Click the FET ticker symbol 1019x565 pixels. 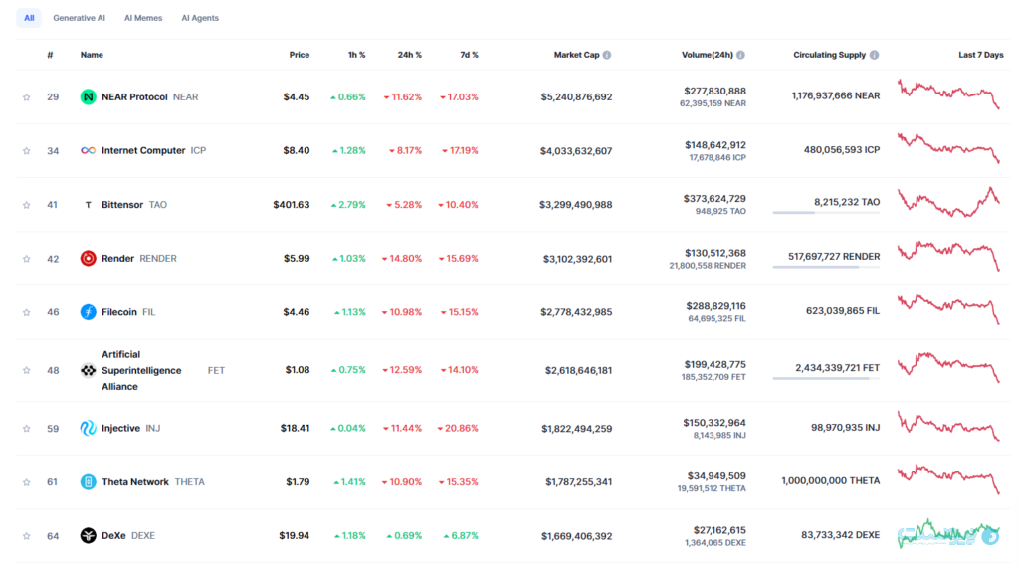tap(216, 371)
